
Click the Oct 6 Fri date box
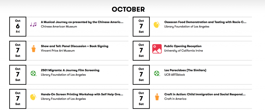[x=18, y=26]
